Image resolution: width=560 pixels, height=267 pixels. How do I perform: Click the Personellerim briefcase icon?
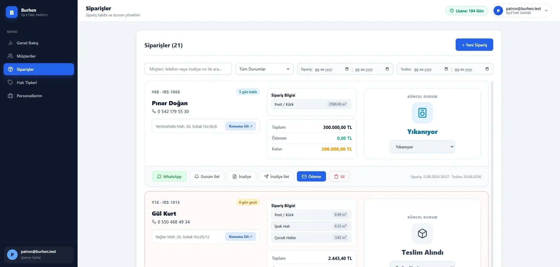[x=10, y=96]
